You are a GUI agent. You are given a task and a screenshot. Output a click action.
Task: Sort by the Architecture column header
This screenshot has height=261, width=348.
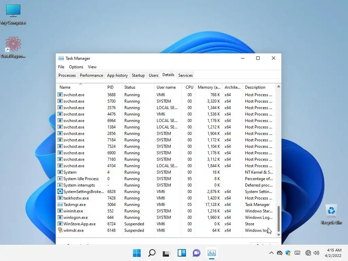(x=232, y=87)
